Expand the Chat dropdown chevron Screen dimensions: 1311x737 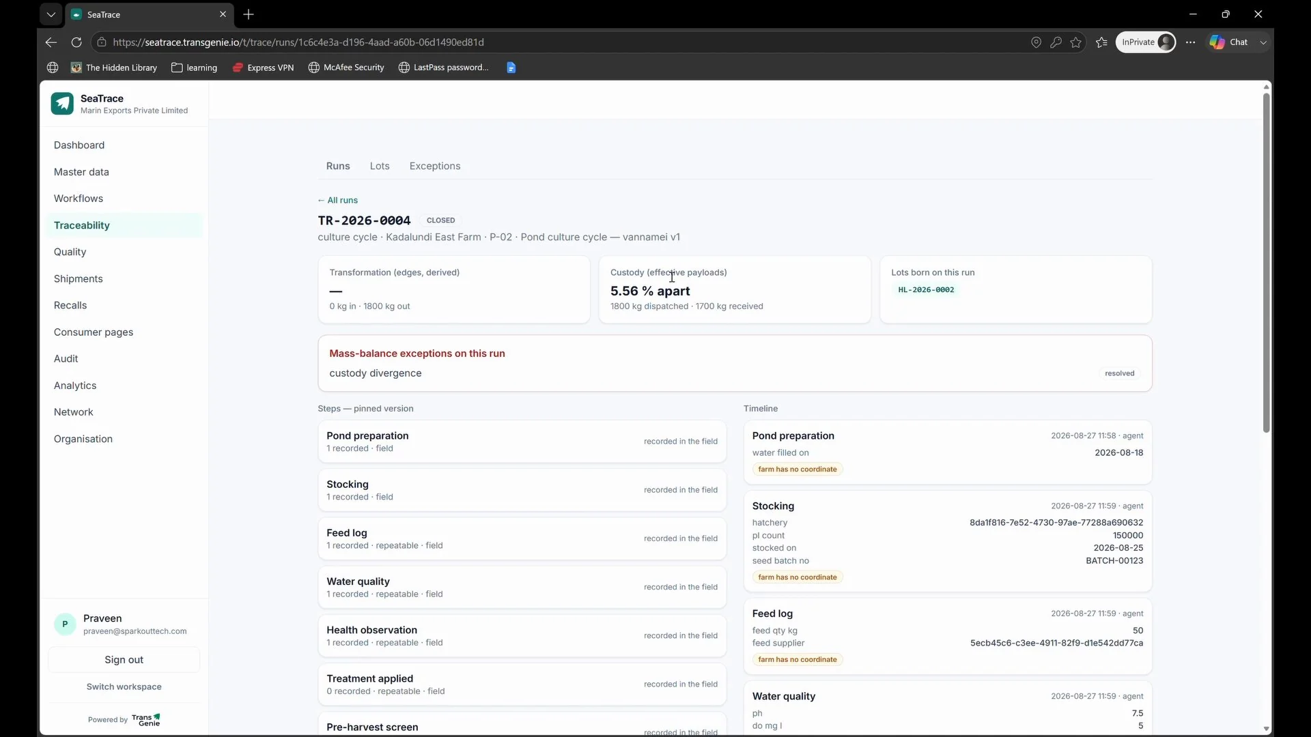point(1263,42)
